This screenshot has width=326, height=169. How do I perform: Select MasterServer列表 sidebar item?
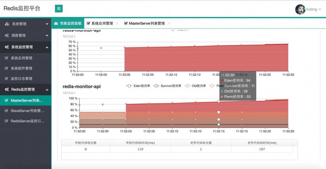[25, 100]
